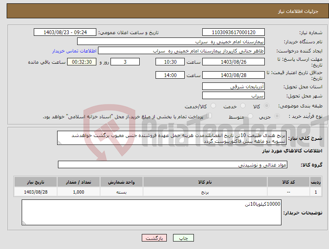Click the چاپ (print) button
The height and width of the screenshot is (249, 329).
[x=183, y=238]
